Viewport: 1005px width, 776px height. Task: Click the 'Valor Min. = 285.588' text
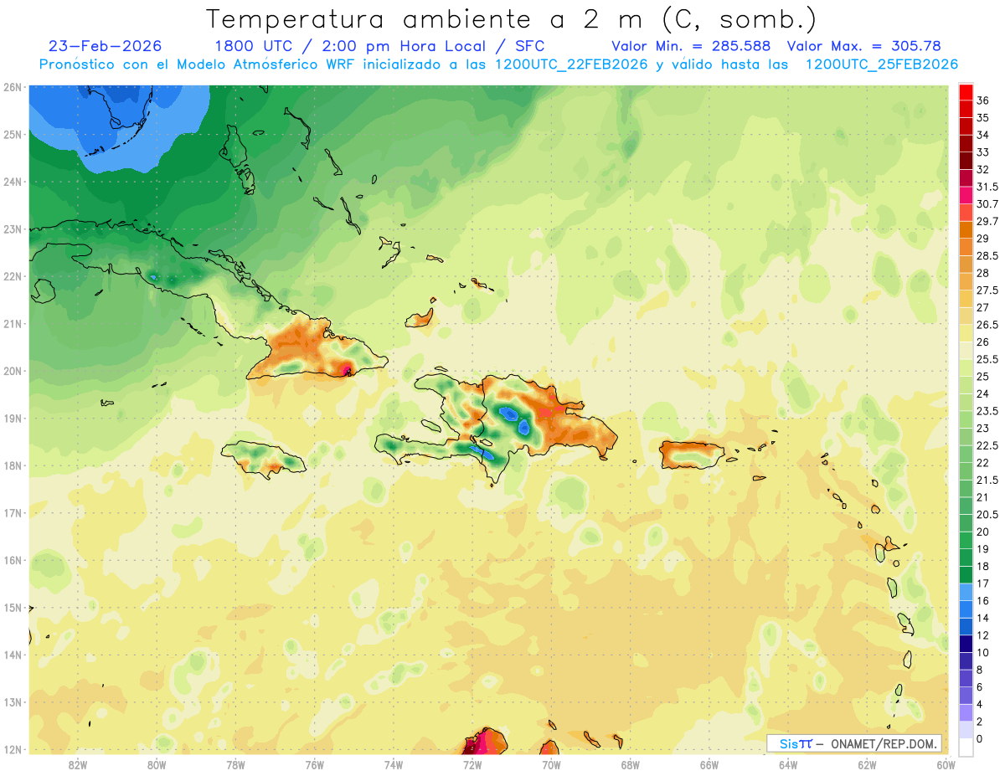coord(691,46)
